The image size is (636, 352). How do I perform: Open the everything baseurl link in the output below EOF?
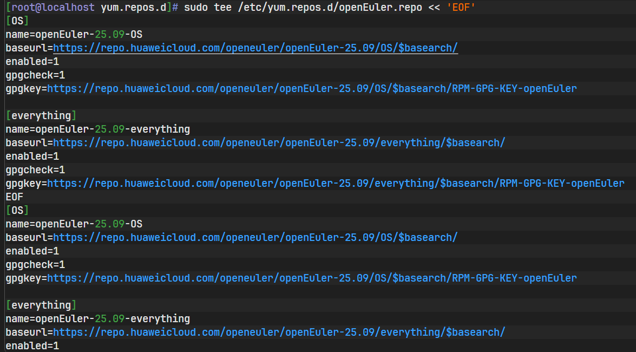click(279, 332)
